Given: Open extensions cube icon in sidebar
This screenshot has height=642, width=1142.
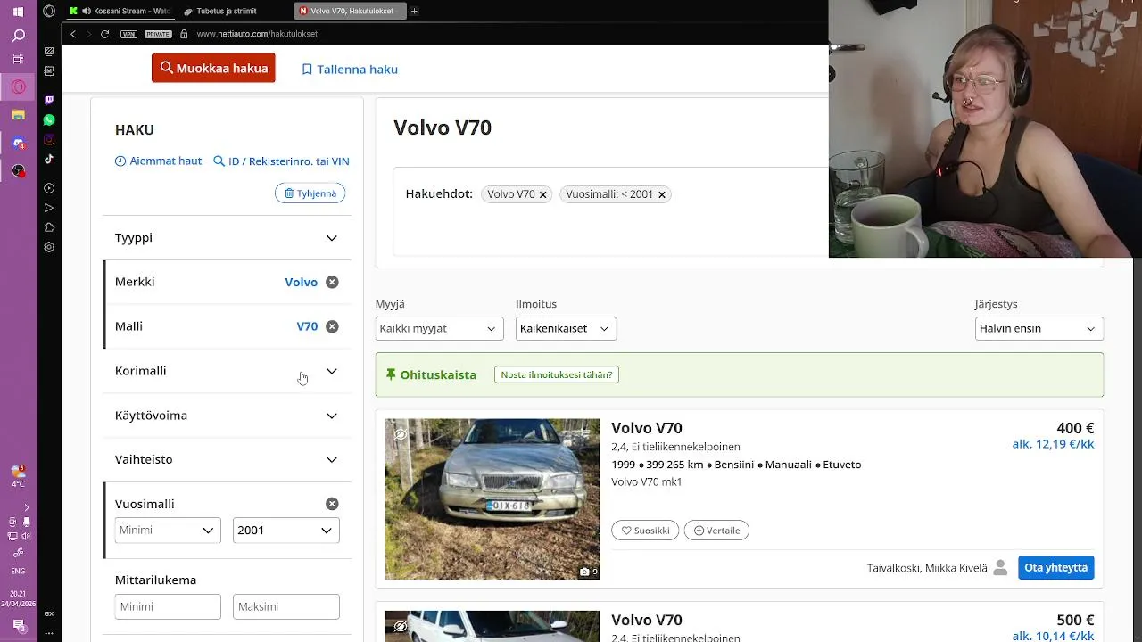Looking at the screenshot, I should tap(49, 227).
